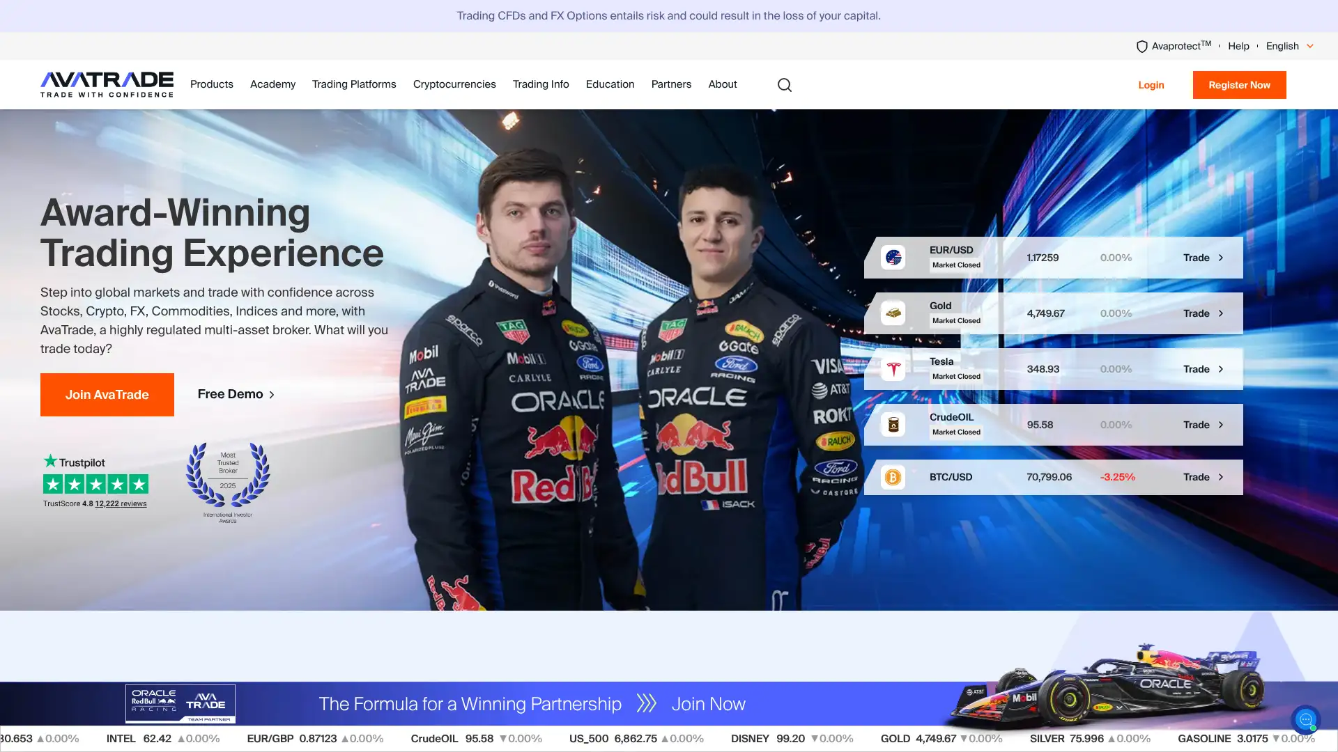Expand the English language dropdown
This screenshot has width=1338, height=752.
(1290, 46)
